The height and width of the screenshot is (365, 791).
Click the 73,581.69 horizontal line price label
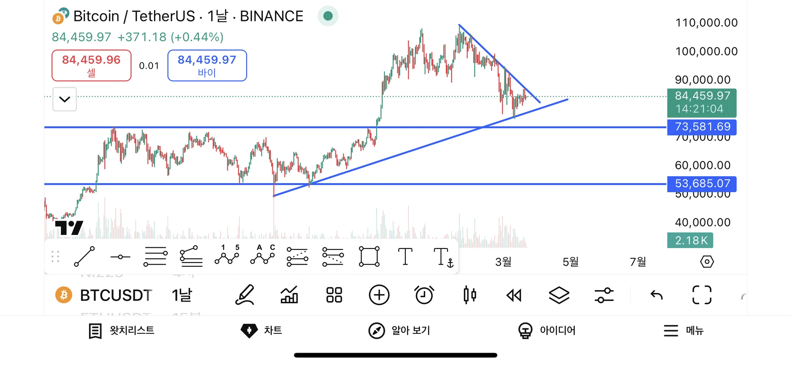(x=702, y=127)
